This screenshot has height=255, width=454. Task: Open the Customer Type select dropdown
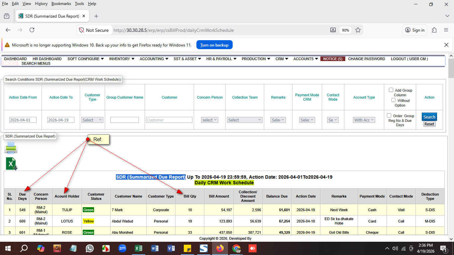(x=92, y=120)
